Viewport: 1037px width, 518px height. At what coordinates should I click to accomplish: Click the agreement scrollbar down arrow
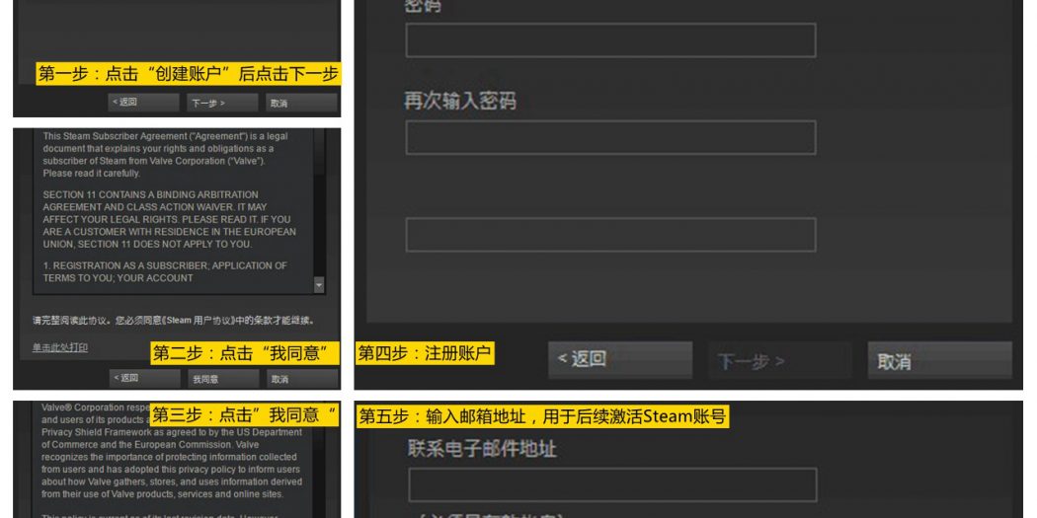click(319, 285)
